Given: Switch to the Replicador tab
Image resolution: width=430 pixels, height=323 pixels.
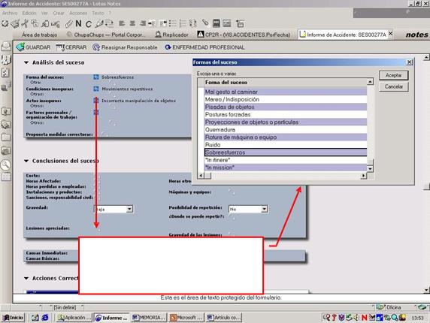Looking at the screenshot, I should [x=171, y=35].
